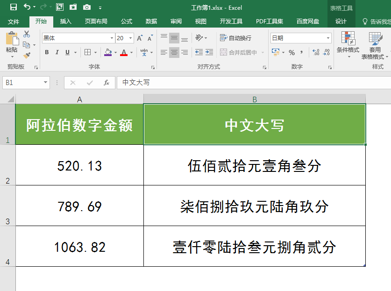The width and height of the screenshot is (391, 291).
Task: Click the Tell Me (告诉我) search lightbulb
Action: (x=365, y=21)
